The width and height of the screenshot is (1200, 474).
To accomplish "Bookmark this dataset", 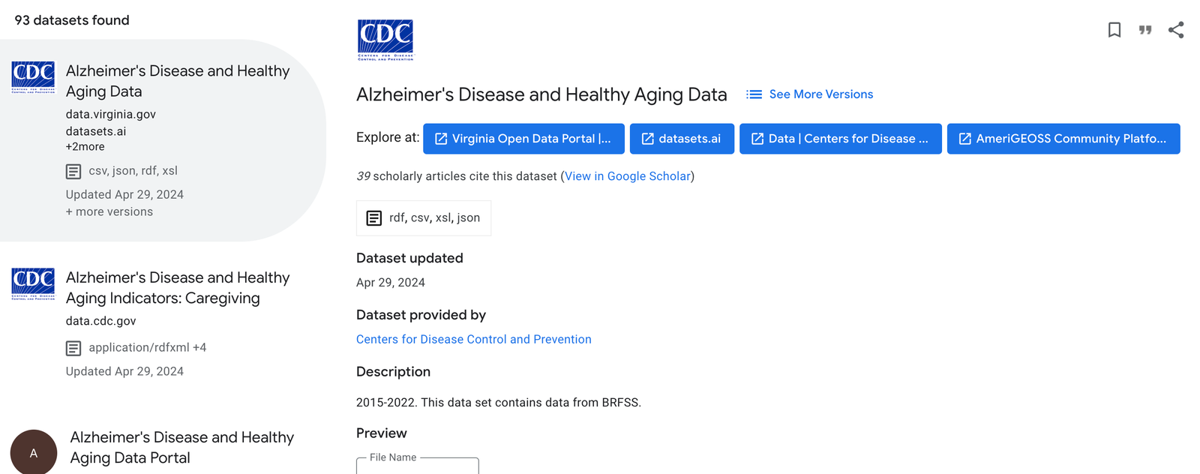I will (x=1114, y=30).
